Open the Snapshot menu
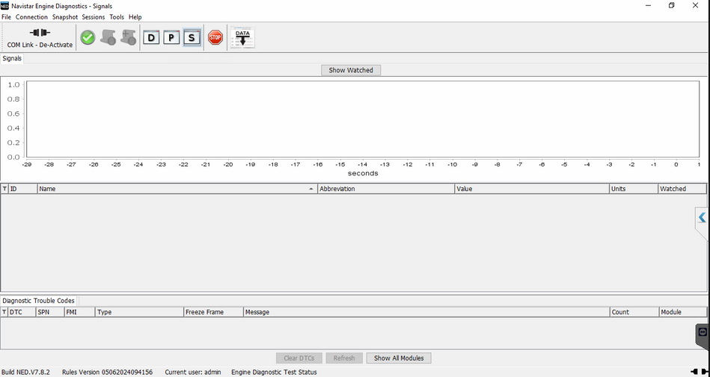The image size is (710, 377). [x=65, y=17]
